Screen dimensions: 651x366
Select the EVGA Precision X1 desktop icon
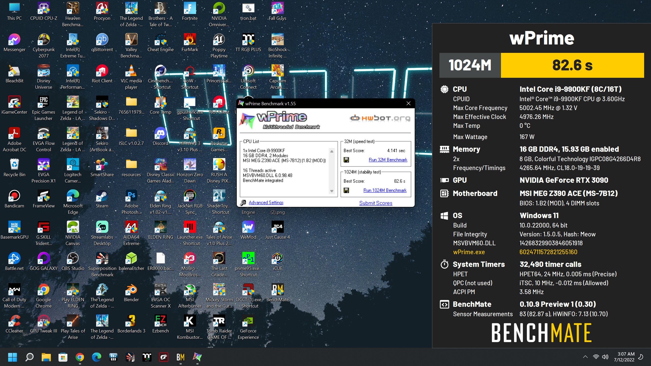[x=43, y=171]
